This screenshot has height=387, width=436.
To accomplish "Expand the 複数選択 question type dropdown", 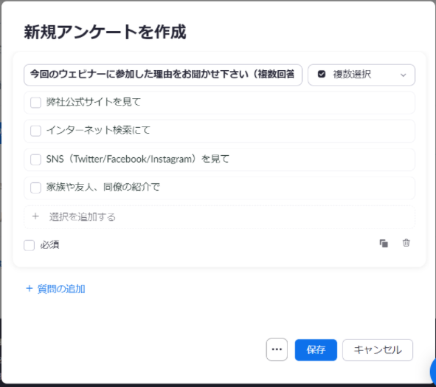I will [361, 75].
